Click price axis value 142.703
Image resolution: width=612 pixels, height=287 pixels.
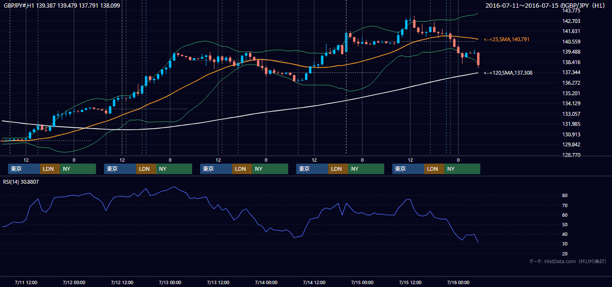pos(572,21)
